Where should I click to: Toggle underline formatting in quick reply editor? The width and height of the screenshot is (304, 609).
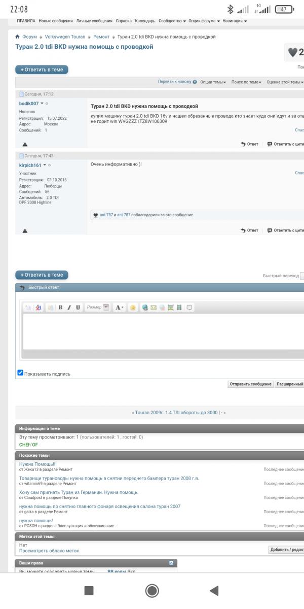click(x=78, y=308)
